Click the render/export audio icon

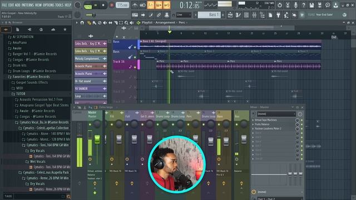319,5
